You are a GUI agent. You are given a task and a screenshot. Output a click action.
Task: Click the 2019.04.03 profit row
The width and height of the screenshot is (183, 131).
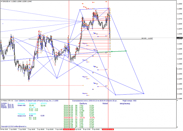pyautogui.click(x=79, y=114)
